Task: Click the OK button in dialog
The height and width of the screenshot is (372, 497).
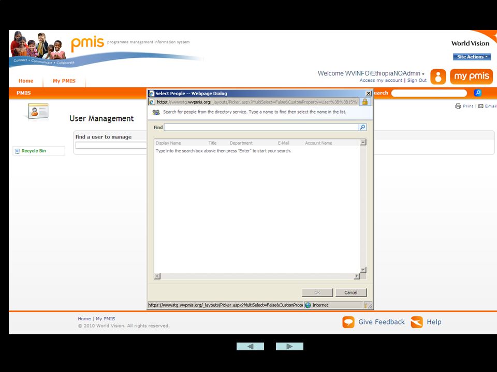Action: [x=317, y=292]
